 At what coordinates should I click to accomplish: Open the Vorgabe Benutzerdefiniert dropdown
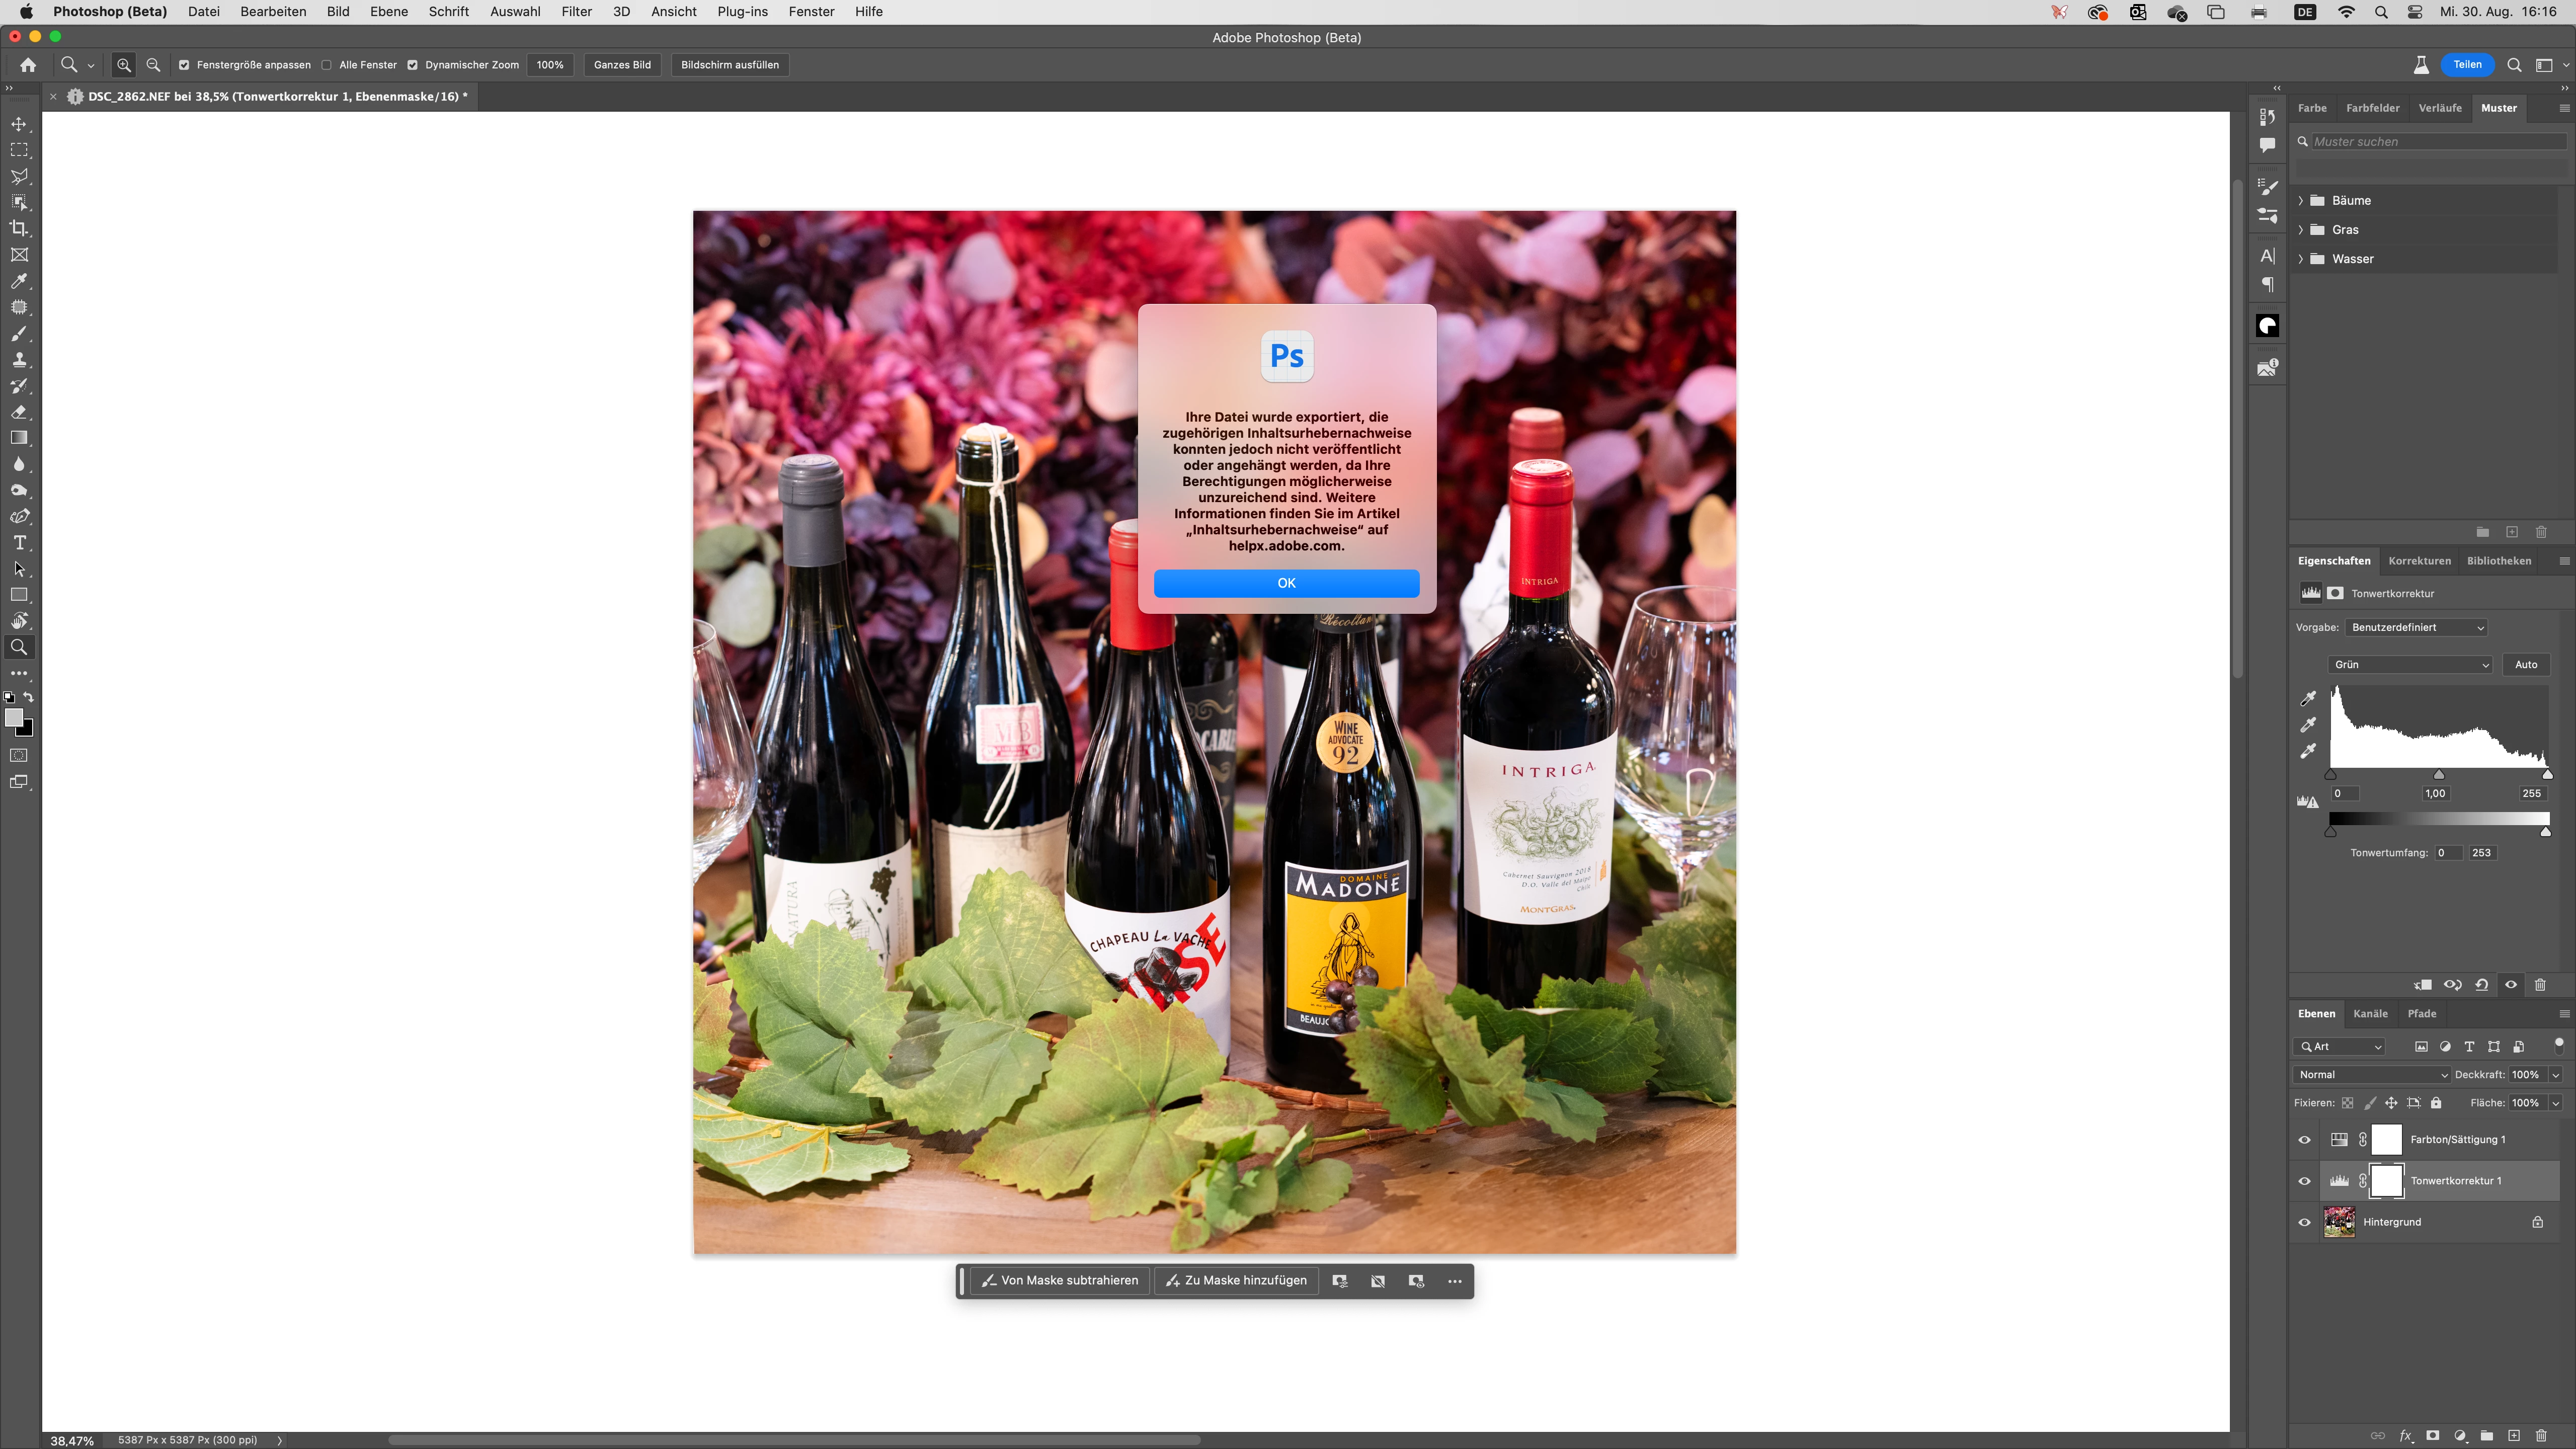2416,628
